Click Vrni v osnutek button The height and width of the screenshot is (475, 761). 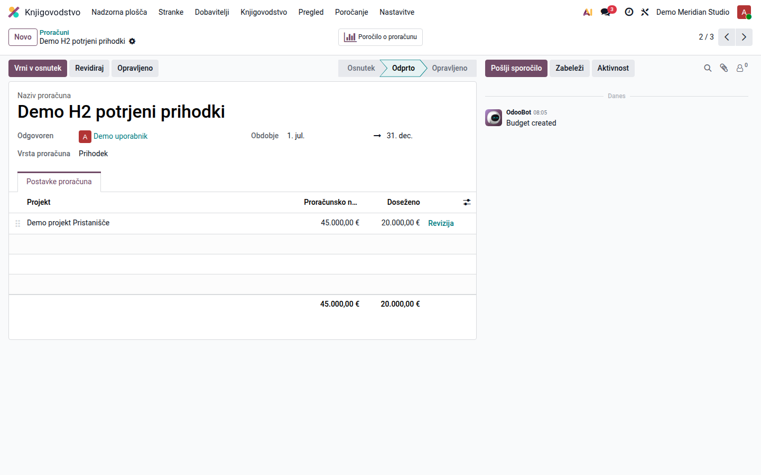(38, 68)
